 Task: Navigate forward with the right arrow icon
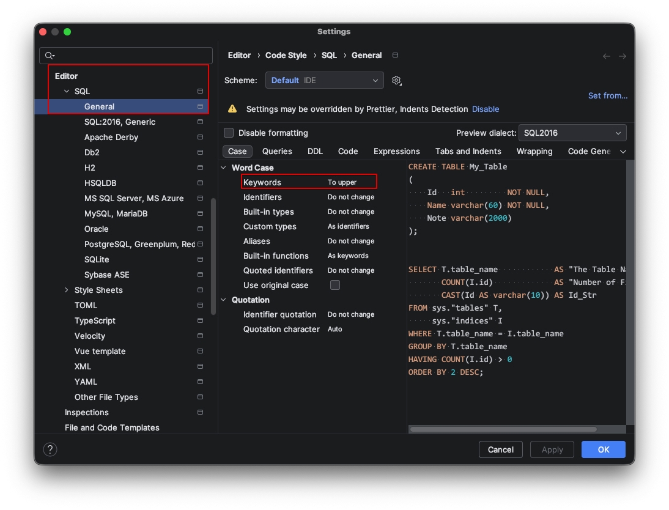(x=623, y=56)
